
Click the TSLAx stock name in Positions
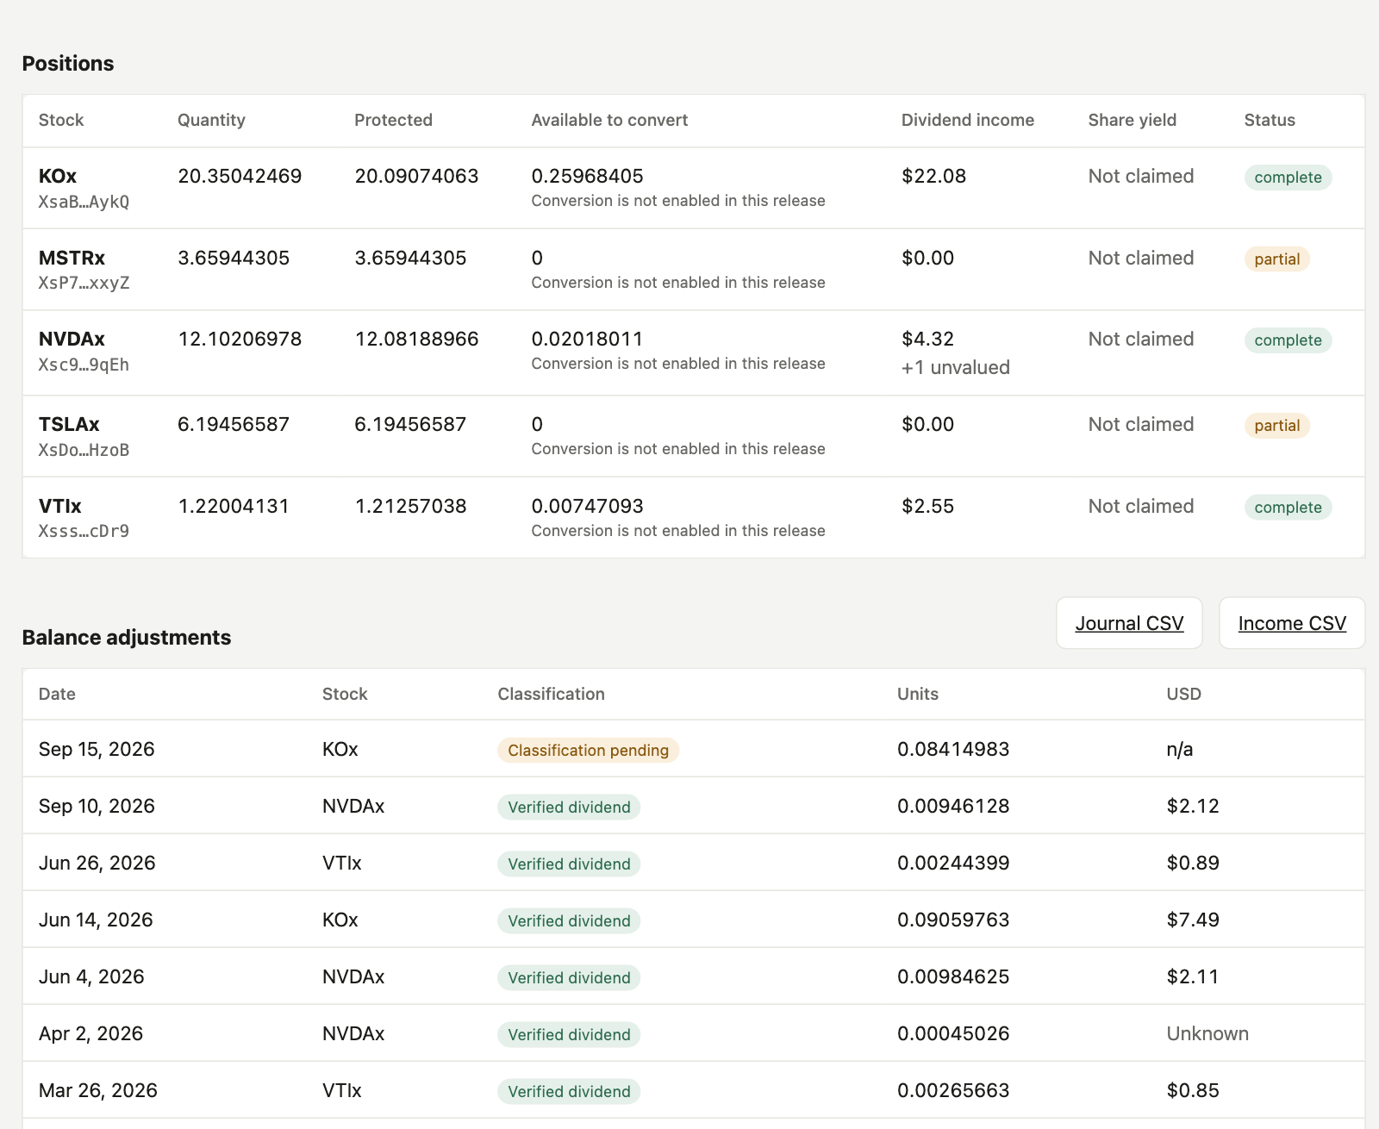point(69,424)
